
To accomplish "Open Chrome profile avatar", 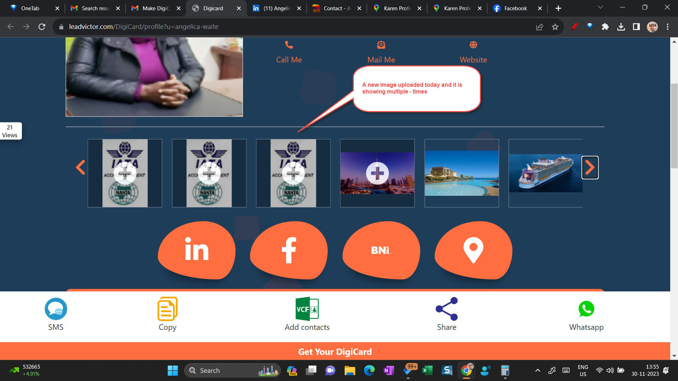I will tap(652, 27).
